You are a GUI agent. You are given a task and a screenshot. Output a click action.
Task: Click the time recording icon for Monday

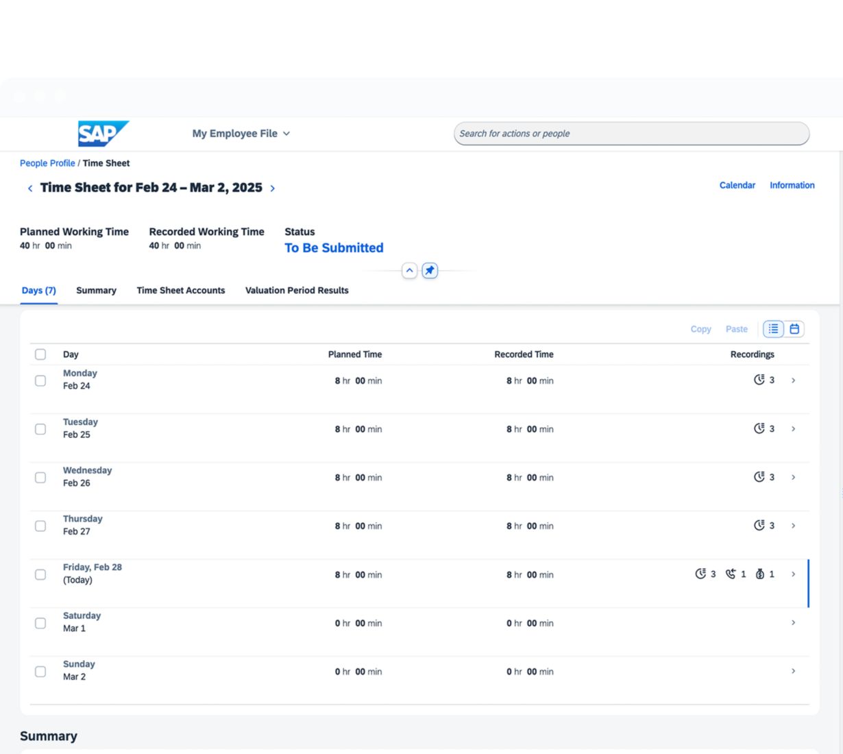759,380
